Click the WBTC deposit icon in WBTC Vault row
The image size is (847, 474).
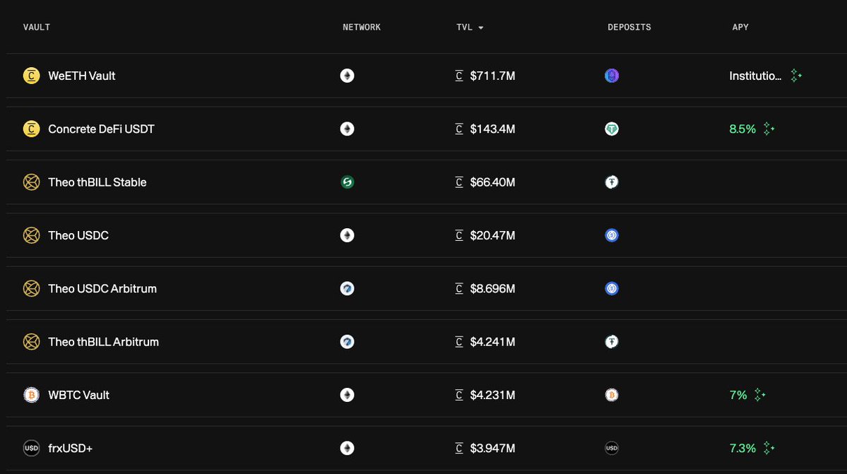pyautogui.click(x=612, y=395)
